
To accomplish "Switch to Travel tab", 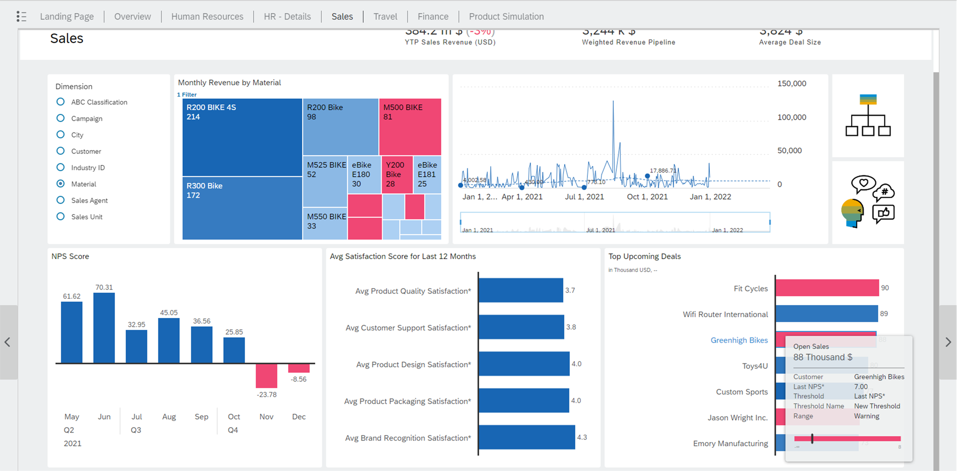I will pyautogui.click(x=385, y=16).
